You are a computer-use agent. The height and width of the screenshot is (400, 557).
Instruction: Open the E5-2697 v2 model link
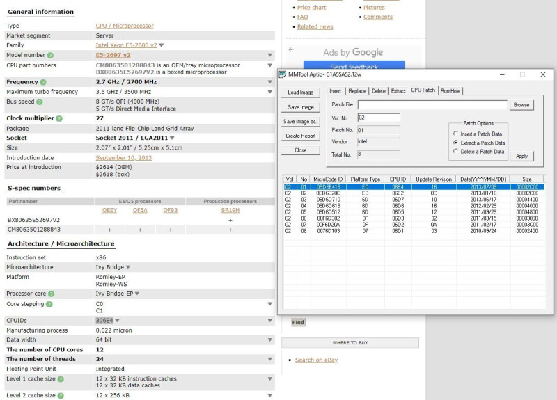[x=113, y=55]
